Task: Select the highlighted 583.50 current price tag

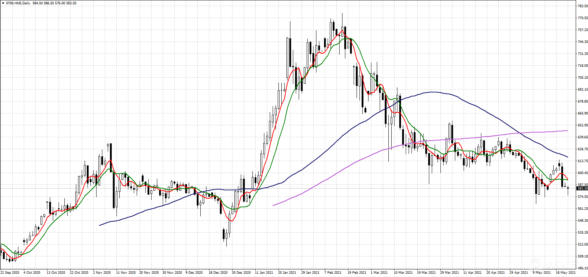Action: click(x=582, y=189)
